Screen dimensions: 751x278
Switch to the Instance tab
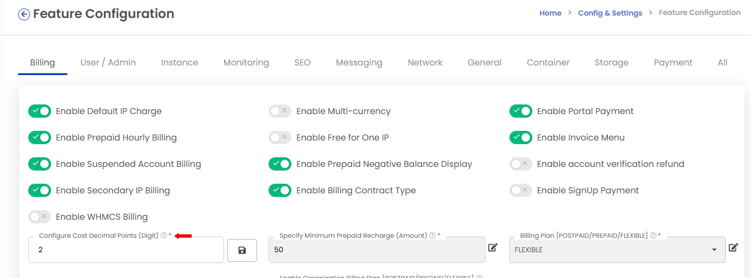click(x=180, y=62)
